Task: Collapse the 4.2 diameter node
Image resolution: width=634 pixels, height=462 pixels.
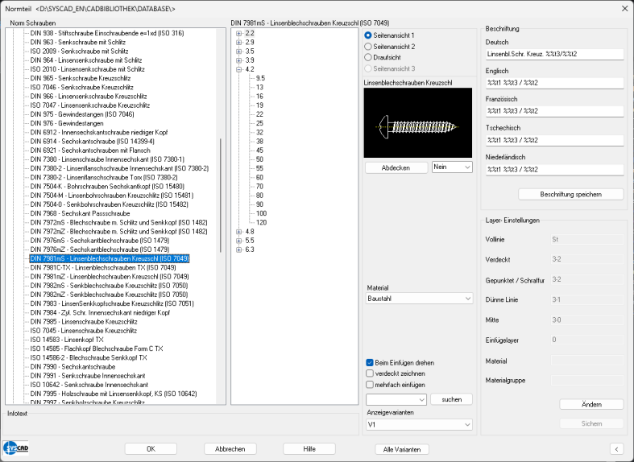Action: click(x=239, y=69)
